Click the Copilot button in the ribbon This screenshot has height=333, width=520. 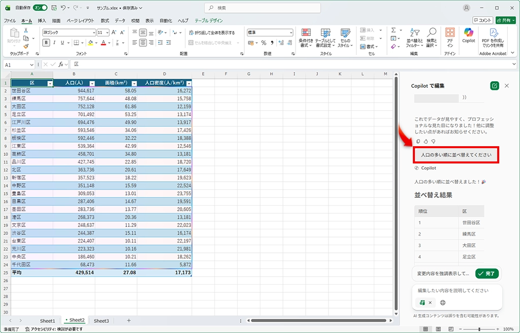[x=468, y=36]
